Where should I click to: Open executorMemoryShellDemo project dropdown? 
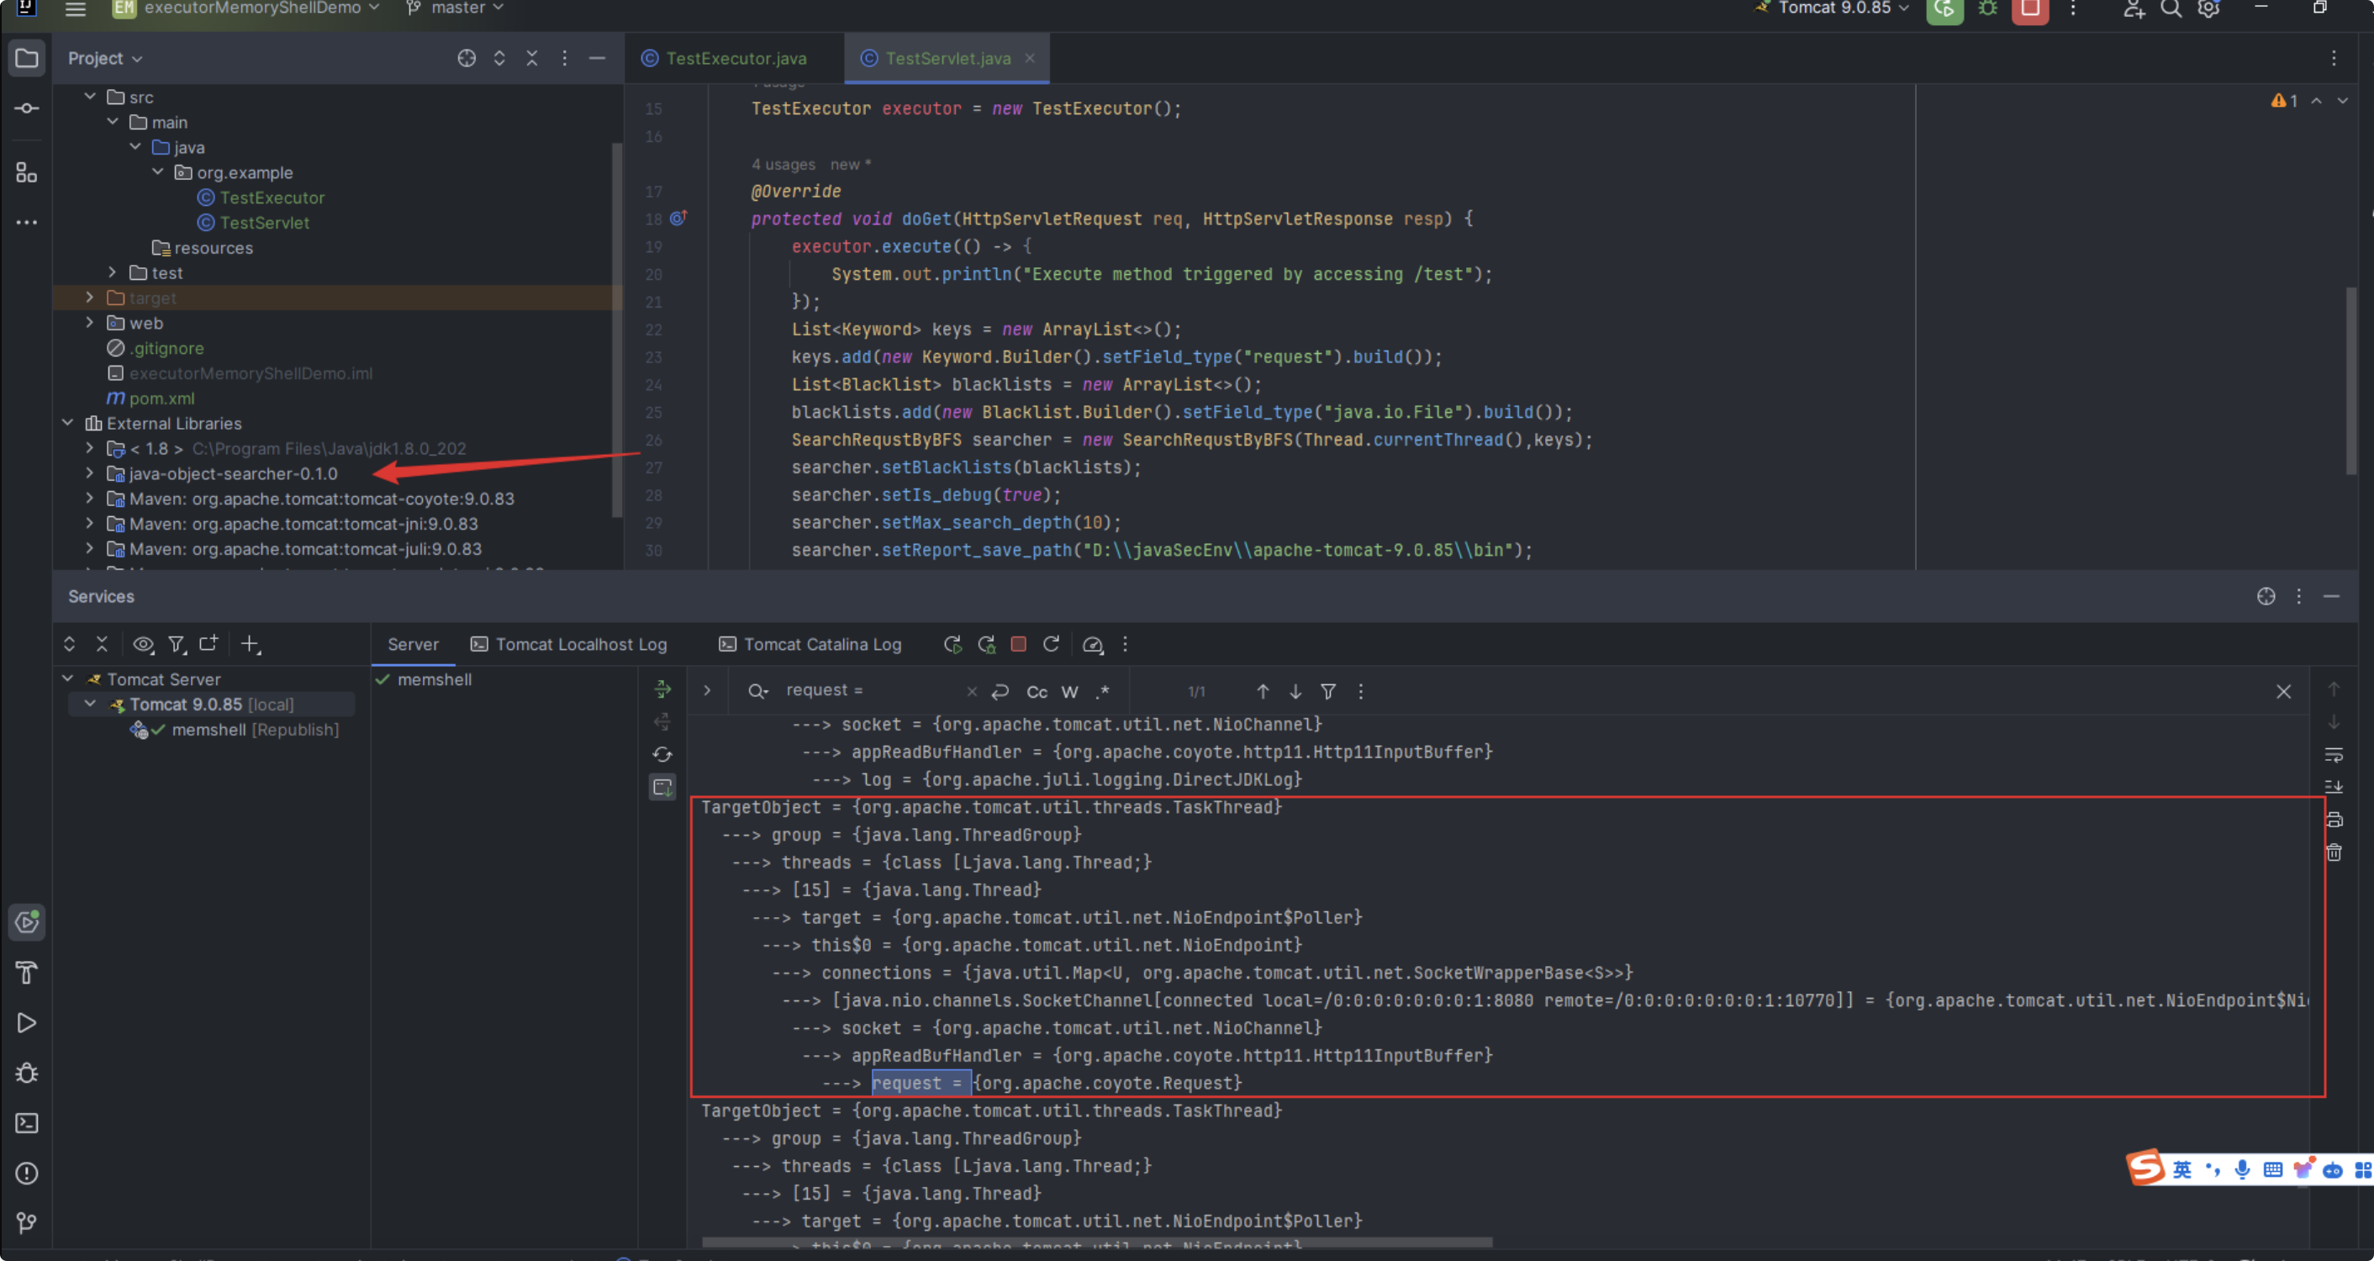click(246, 8)
